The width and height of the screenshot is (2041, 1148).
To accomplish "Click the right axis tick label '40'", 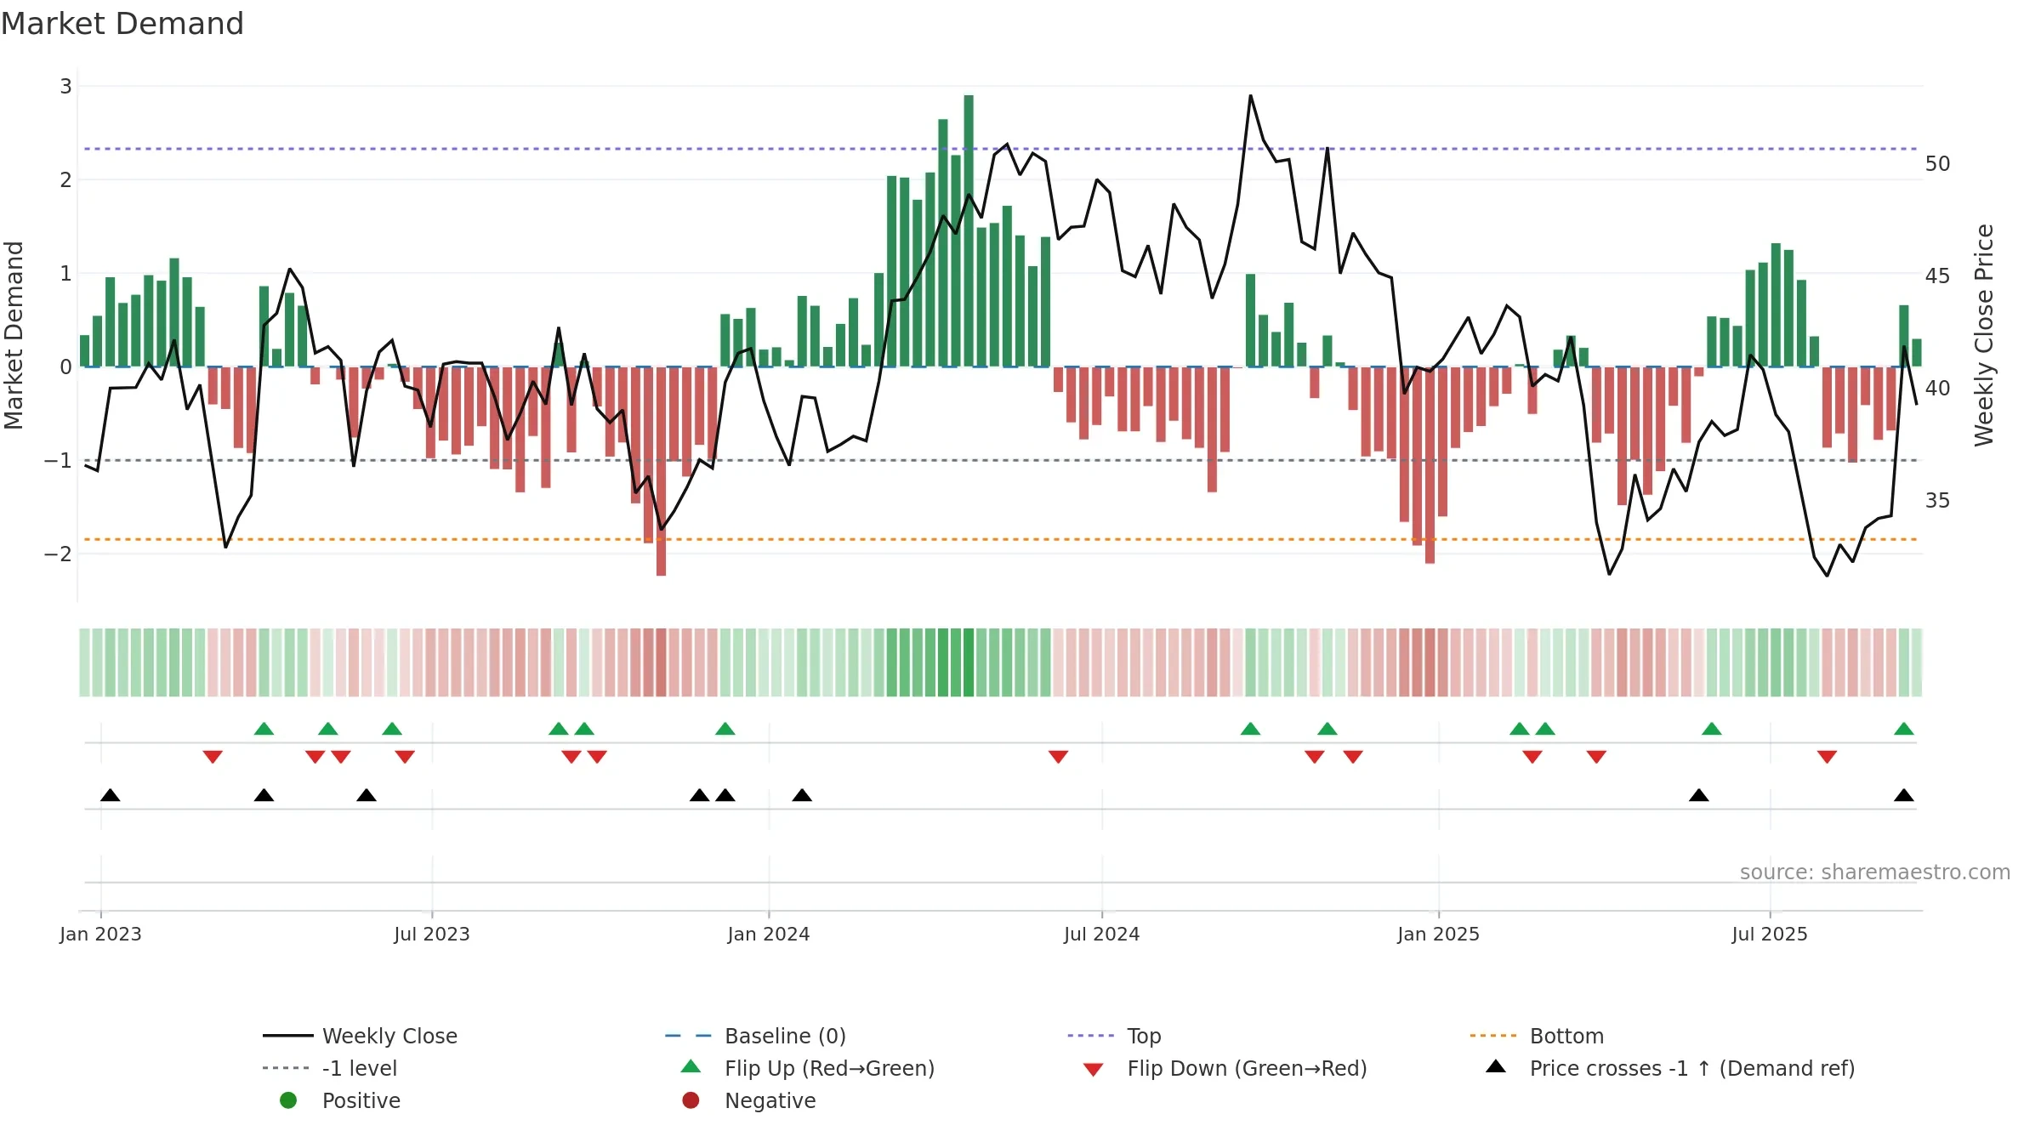I will (x=1938, y=388).
